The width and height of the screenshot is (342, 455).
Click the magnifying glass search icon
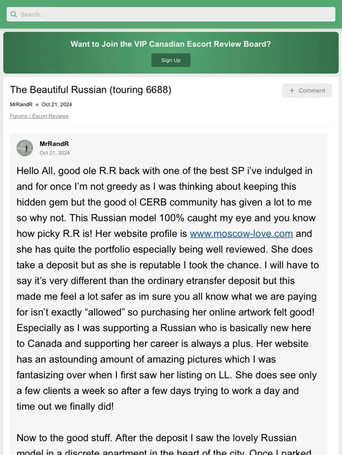coord(14,15)
